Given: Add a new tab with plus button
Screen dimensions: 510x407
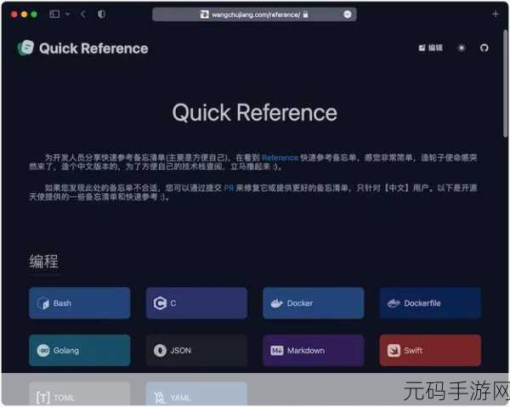Looking at the screenshot, I should [x=495, y=14].
